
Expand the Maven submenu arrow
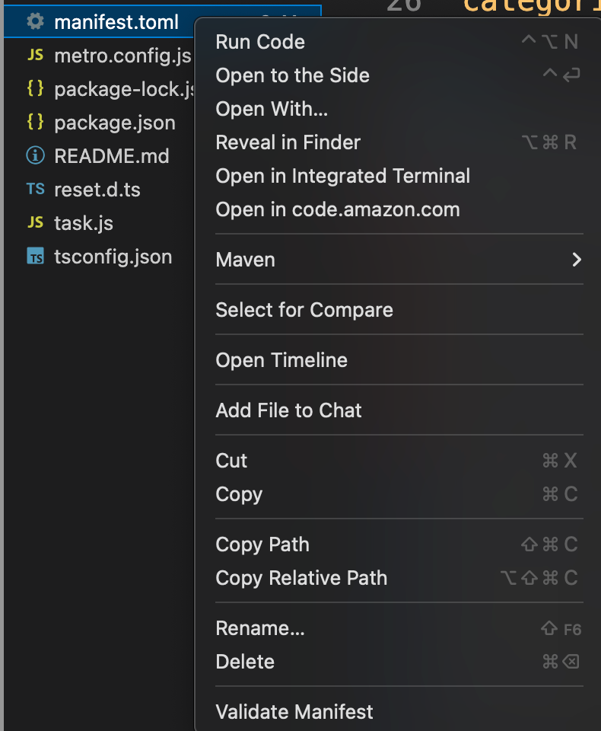576,260
